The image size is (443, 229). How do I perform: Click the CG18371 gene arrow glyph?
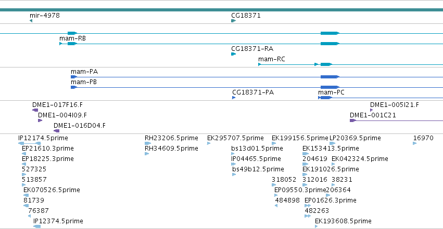pyautogui.click(x=233, y=21)
